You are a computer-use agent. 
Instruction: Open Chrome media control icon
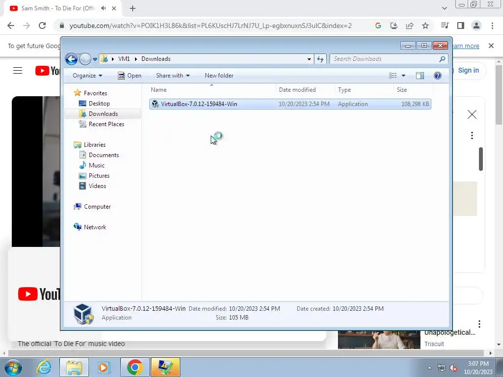(x=445, y=26)
